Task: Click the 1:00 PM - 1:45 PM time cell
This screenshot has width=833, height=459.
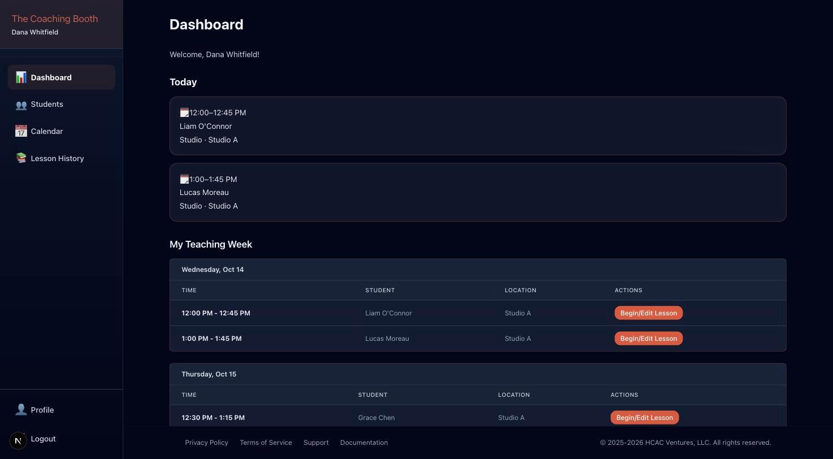Action: pyautogui.click(x=211, y=339)
